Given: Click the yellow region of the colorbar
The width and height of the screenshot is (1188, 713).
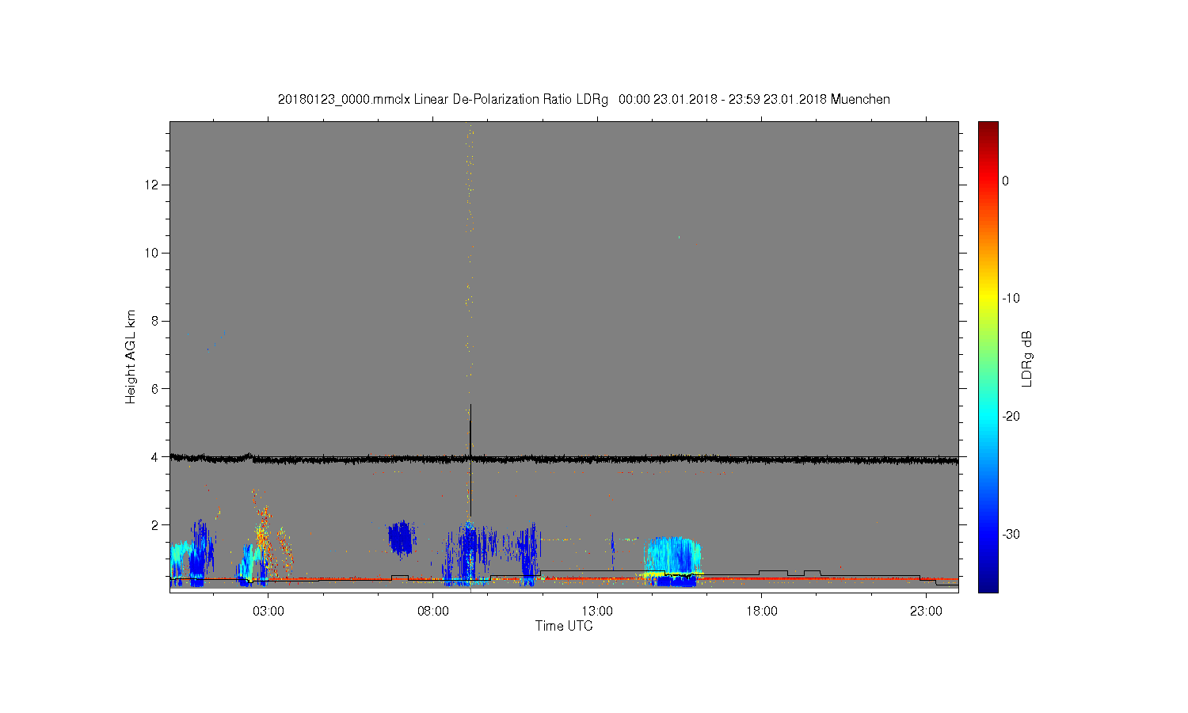Looking at the screenshot, I should pyautogui.click(x=988, y=299).
